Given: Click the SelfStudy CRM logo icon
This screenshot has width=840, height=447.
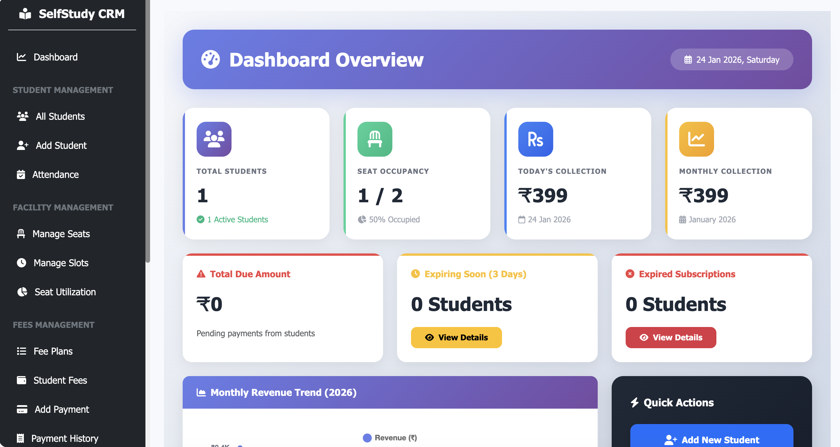Looking at the screenshot, I should 25,14.
